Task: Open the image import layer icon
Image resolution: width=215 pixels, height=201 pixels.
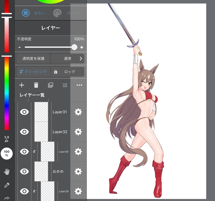Action: coord(51,85)
